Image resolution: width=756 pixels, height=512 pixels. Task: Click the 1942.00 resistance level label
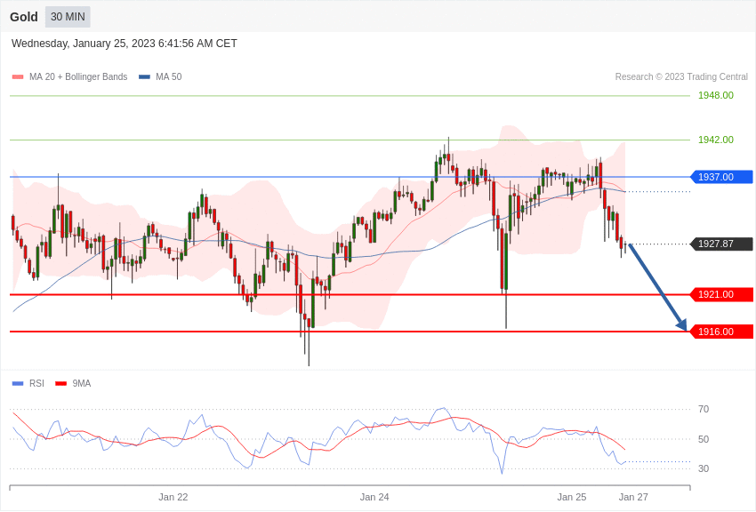715,140
